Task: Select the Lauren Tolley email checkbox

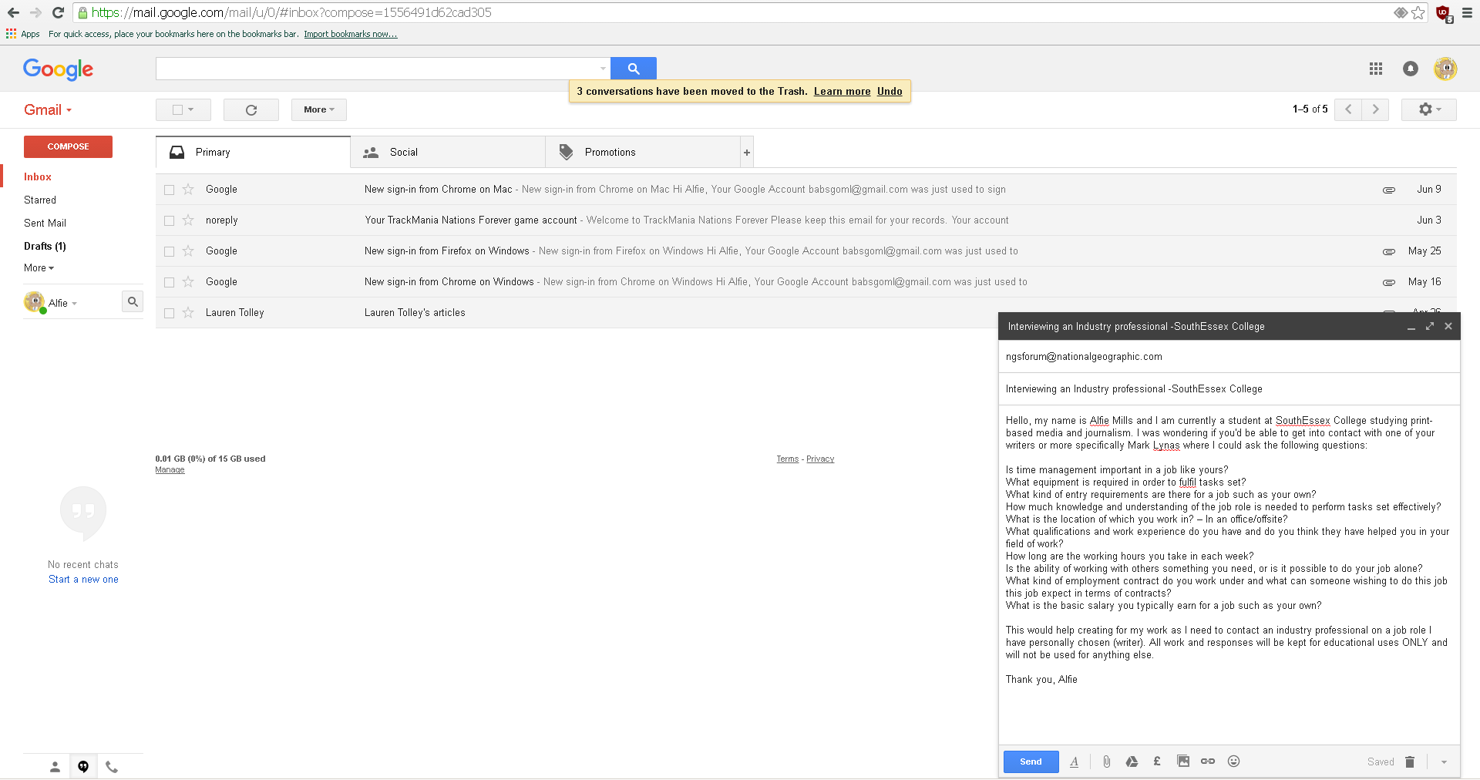Action: point(170,313)
